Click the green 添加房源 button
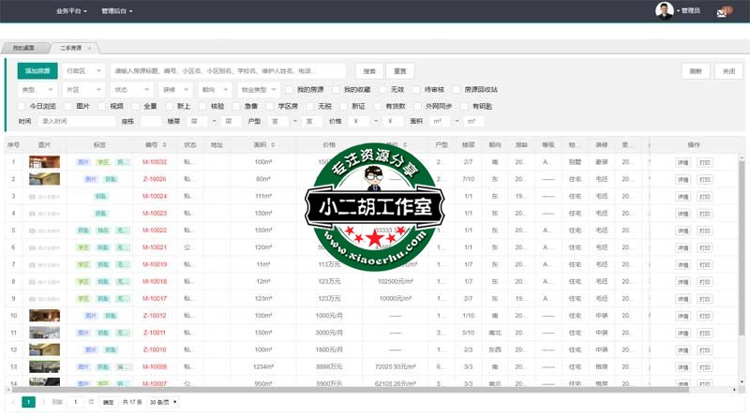750x417 pixels. point(37,71)
